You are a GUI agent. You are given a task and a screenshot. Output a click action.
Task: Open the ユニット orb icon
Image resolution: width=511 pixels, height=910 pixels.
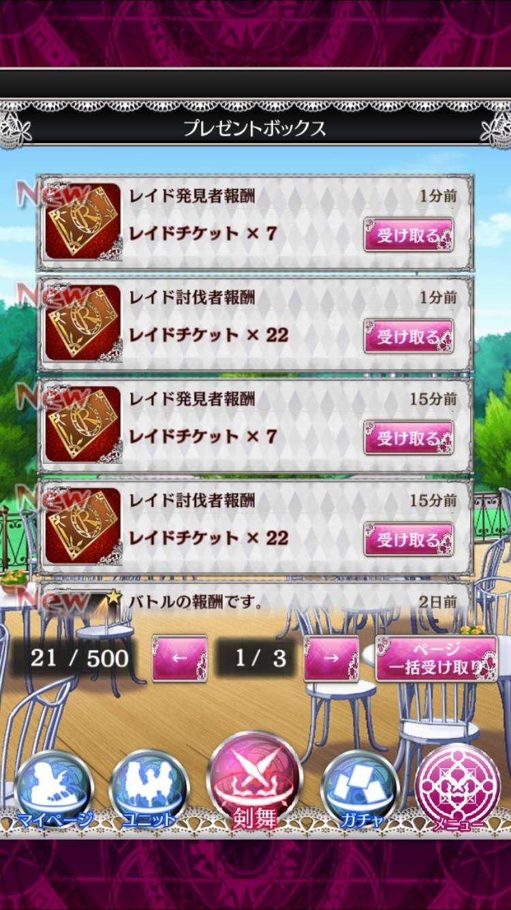point(149,791)
